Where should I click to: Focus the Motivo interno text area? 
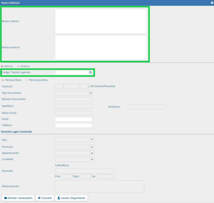pos(101,21)
